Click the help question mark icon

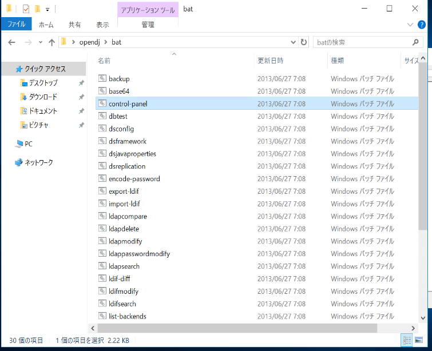422,25
